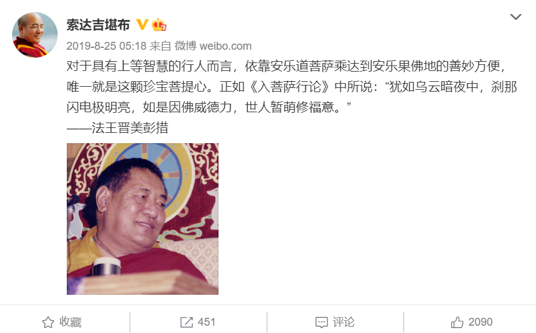This screenshot has height=333, width=536.
Task: Click the crown membership badge icon
Action: click(x=159, y=25)
